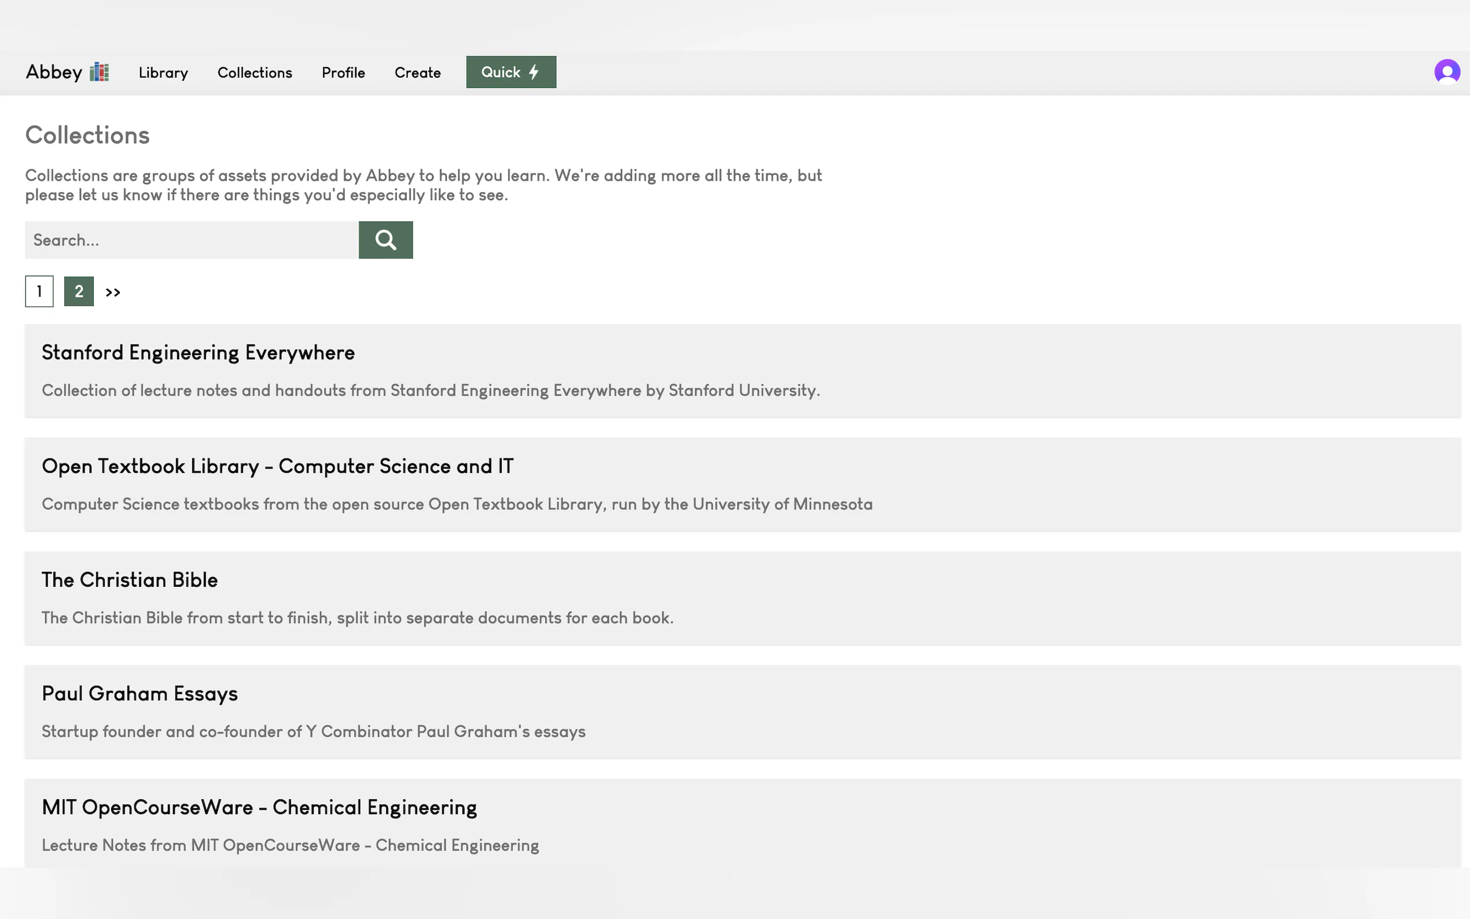Click the Abbey brand name text

click(53, 72)
